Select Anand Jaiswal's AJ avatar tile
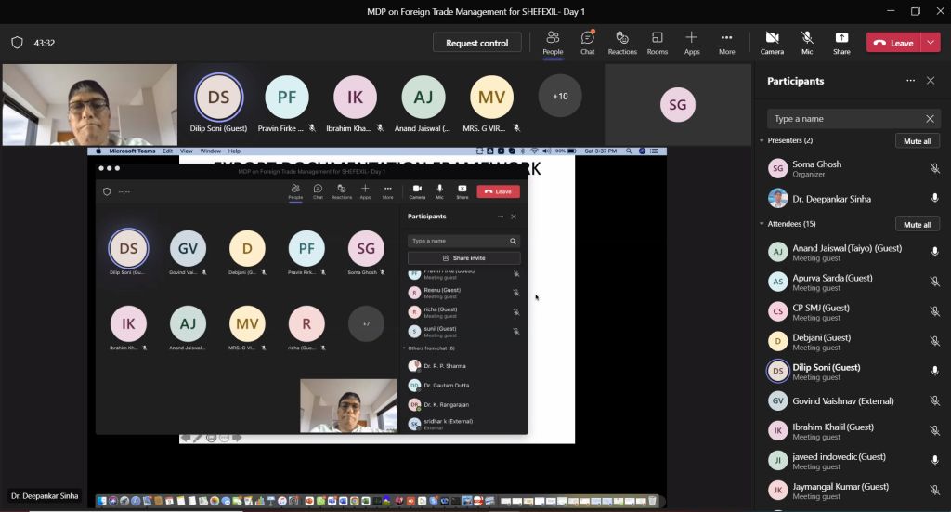This screenshot has width=951, height=512. point(423,97)
